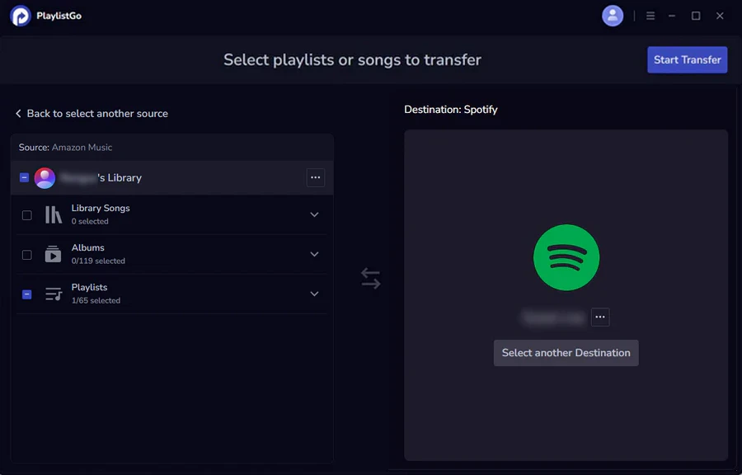Toggle the Playlists checkbox
742x475 pixels.
tap(27, 294)
